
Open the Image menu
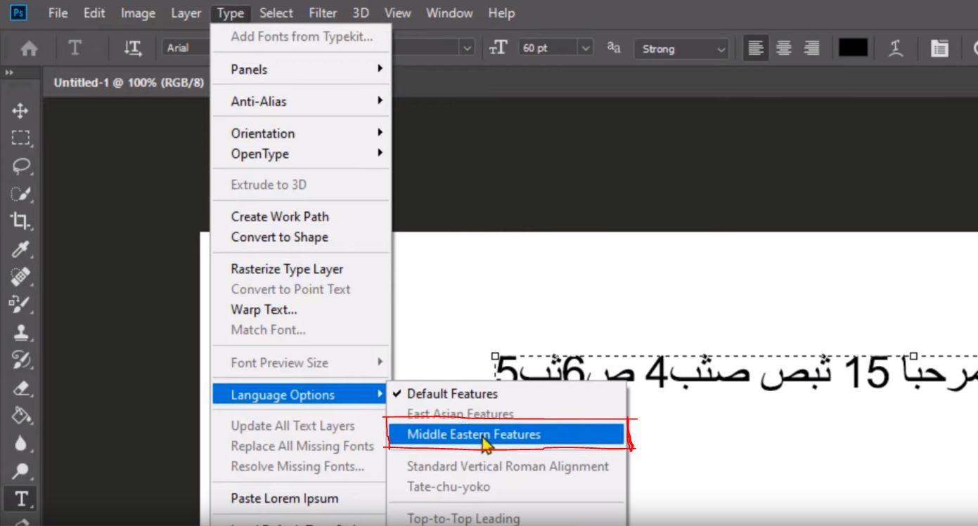tap(138, 13)
